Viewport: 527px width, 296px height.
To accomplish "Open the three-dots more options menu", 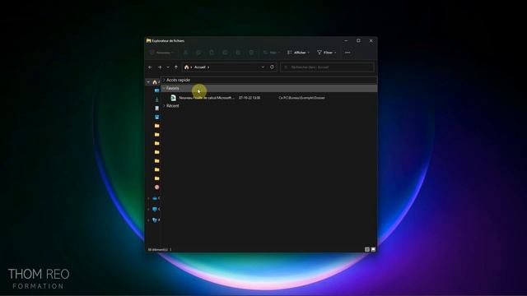I will click(347, 53).
